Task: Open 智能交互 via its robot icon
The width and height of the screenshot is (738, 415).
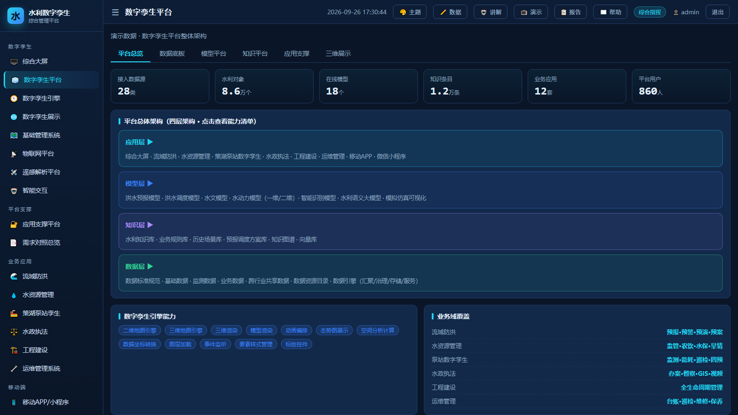Action: click(14, 191)
